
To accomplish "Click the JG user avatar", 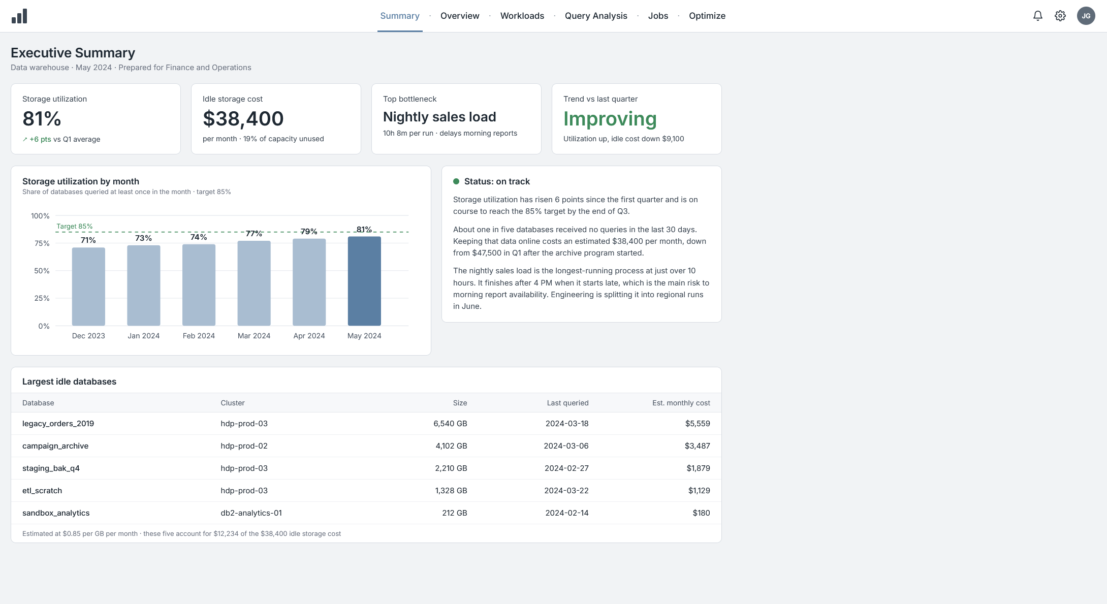I will [1086, 16].
